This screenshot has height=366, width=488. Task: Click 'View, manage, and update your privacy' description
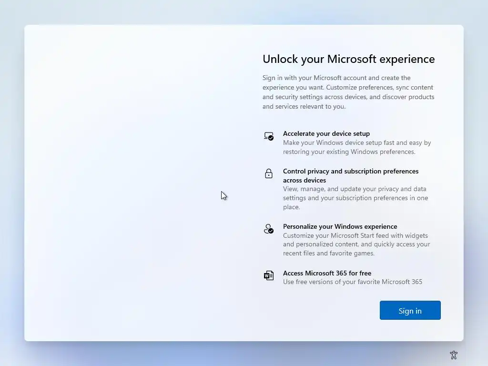coord(356,198)
